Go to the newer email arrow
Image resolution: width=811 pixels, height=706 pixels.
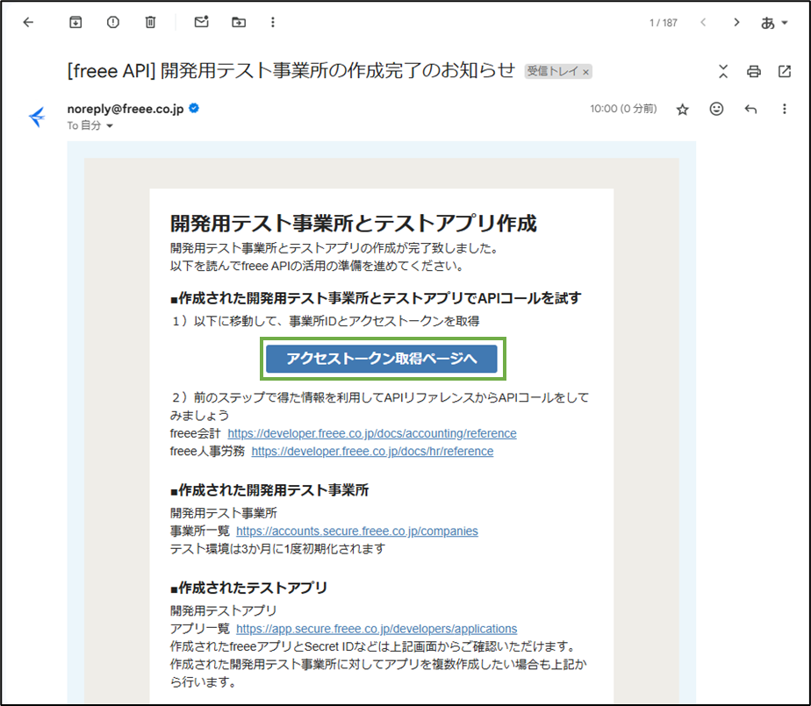pos(703,22)
